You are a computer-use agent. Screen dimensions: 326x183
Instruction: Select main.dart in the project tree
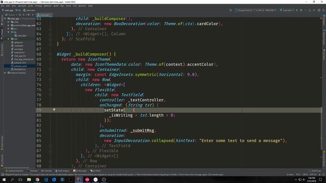tap(20, 36)
